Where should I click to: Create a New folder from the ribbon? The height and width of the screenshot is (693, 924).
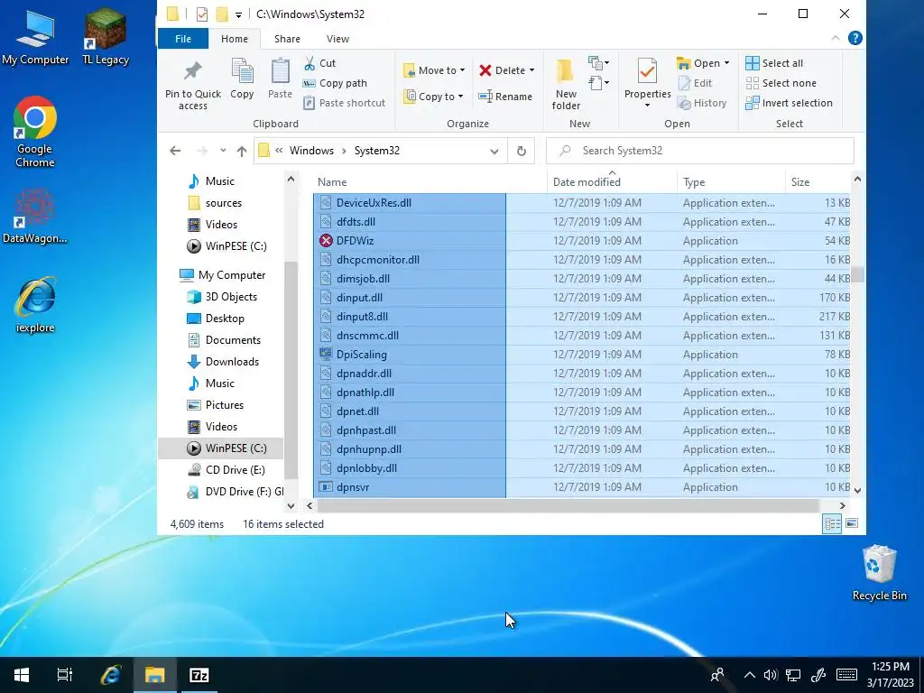(x=566, y=84)
